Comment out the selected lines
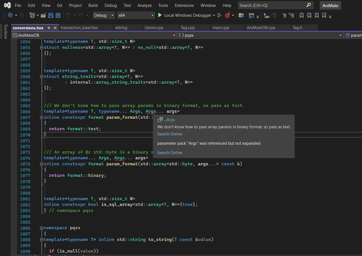The height and width of the screenshot is (256, 362). point(284,15)
